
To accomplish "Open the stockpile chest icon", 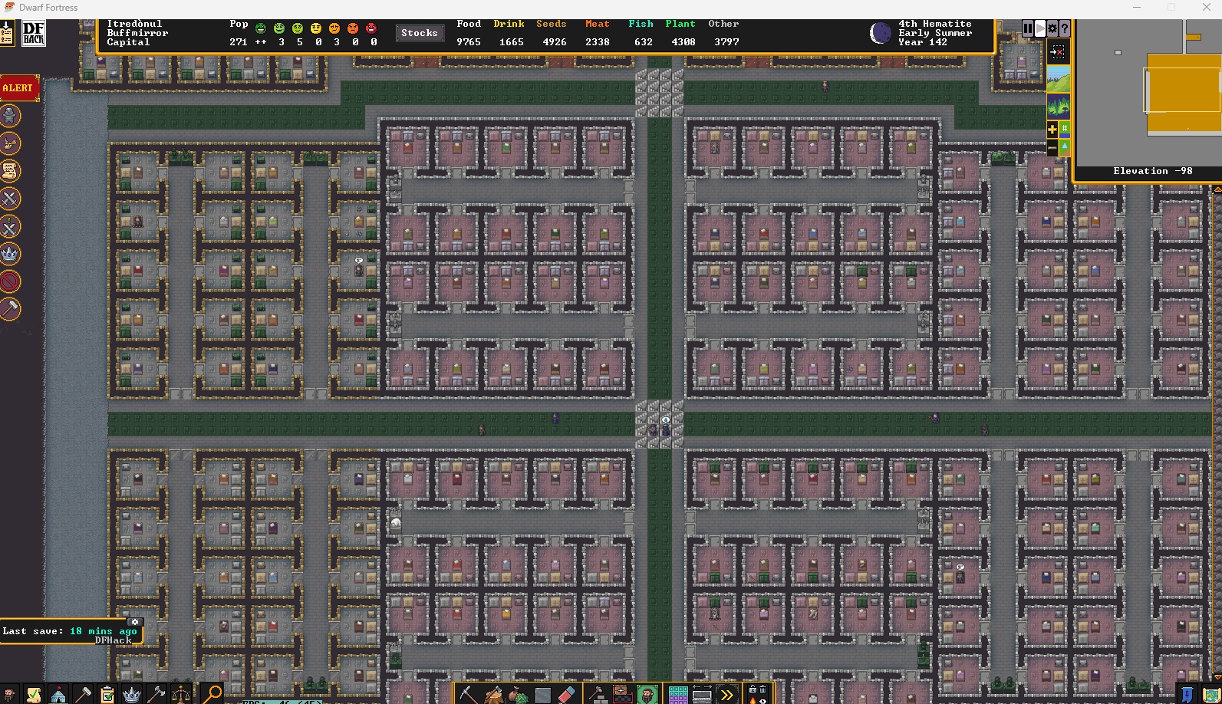I will (623, 695).
